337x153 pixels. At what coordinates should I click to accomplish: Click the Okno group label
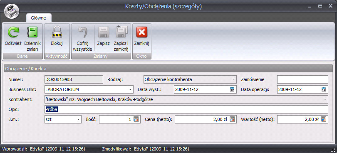tap(142, 56)
